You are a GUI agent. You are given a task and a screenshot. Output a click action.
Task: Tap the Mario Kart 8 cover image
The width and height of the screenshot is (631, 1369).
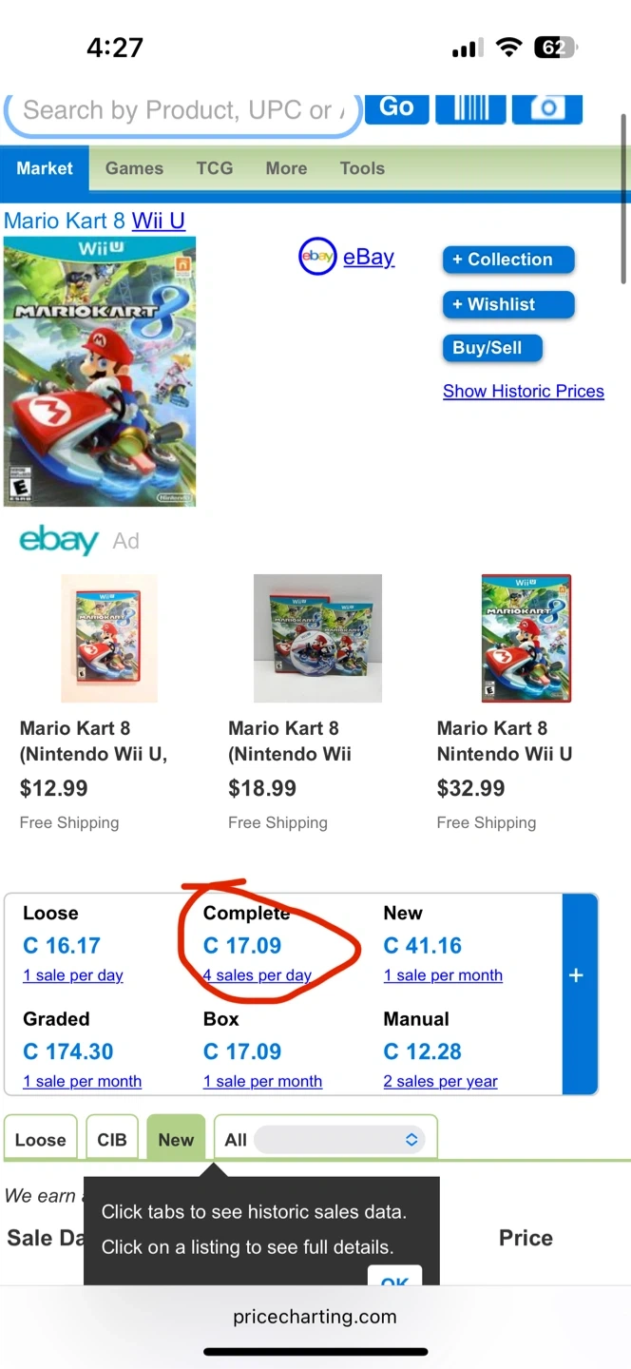click(100, 371)
